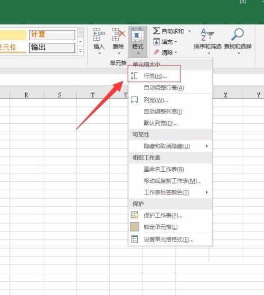Viewport: 264px width, 295px height.
Task: Apply the Calculation (计算) cell style
Action: (52, 35)
